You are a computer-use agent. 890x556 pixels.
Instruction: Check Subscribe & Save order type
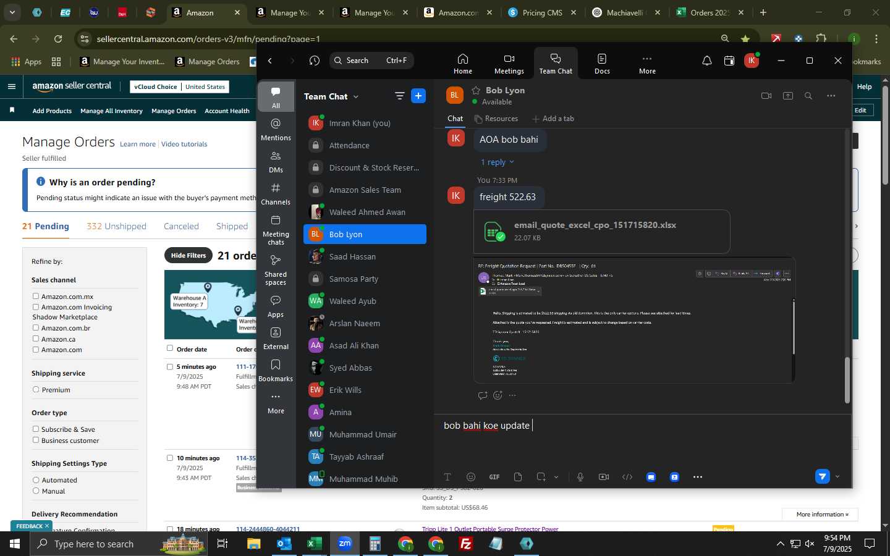[x=36, y=429]
